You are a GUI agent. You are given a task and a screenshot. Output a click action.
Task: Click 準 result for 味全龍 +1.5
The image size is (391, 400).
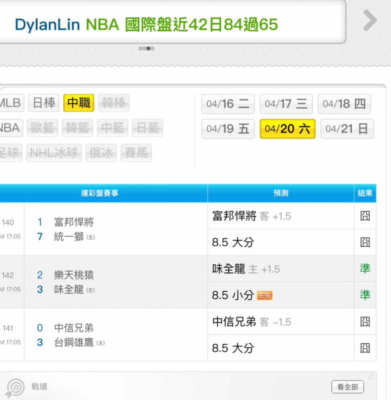click(x=365, y=269)
